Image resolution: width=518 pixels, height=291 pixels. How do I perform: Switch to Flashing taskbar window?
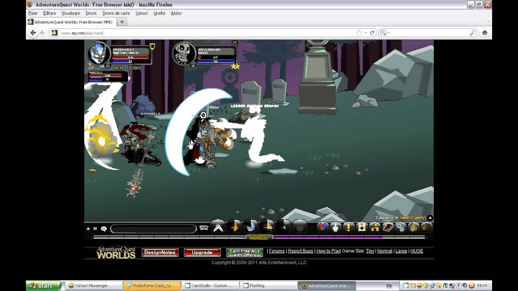[268, 285]
